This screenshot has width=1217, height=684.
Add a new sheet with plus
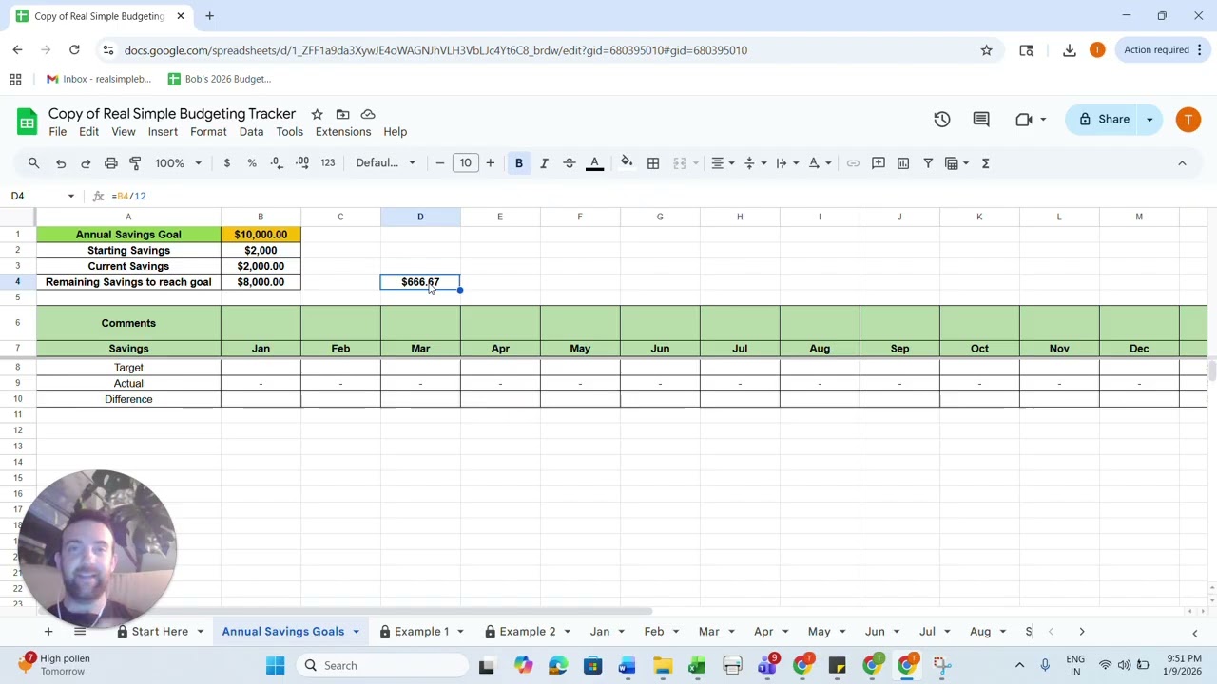[x=48, y=632]
